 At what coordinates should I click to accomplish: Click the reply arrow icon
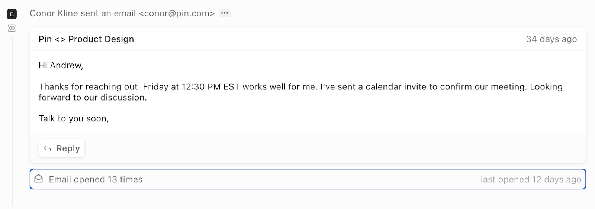coord(47,148)
